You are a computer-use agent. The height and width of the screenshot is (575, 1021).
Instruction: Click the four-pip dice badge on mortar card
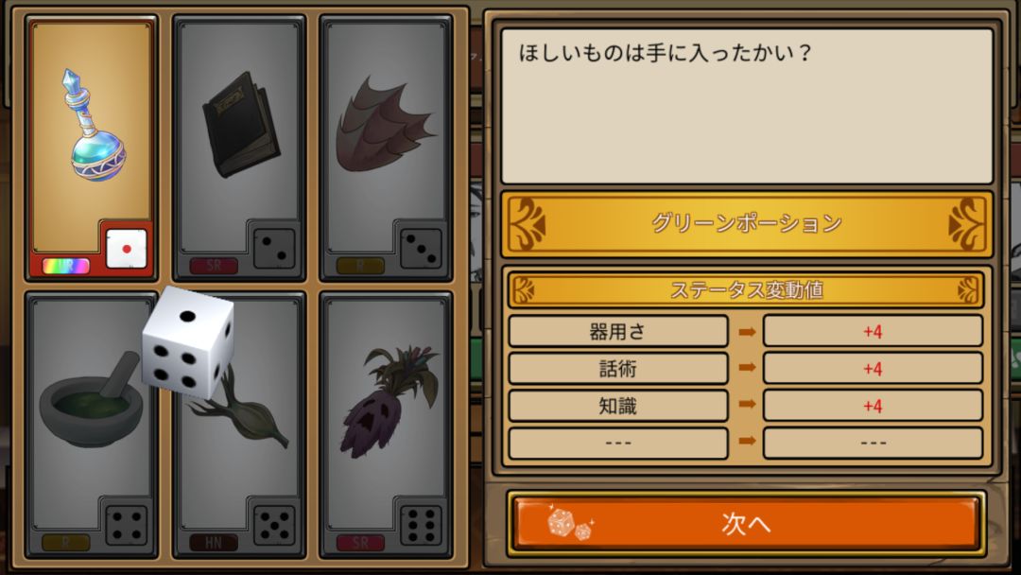click(x=127, y=525)
